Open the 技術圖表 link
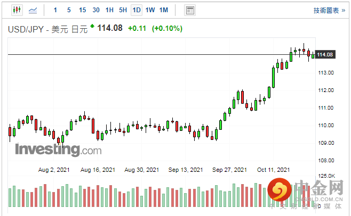The width and height of the screenshot is (351, 216). [x=329, y=10]
